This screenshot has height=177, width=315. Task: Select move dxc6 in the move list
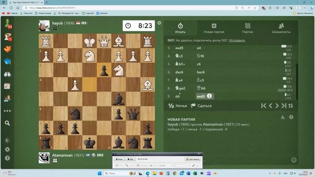[179, 72]
